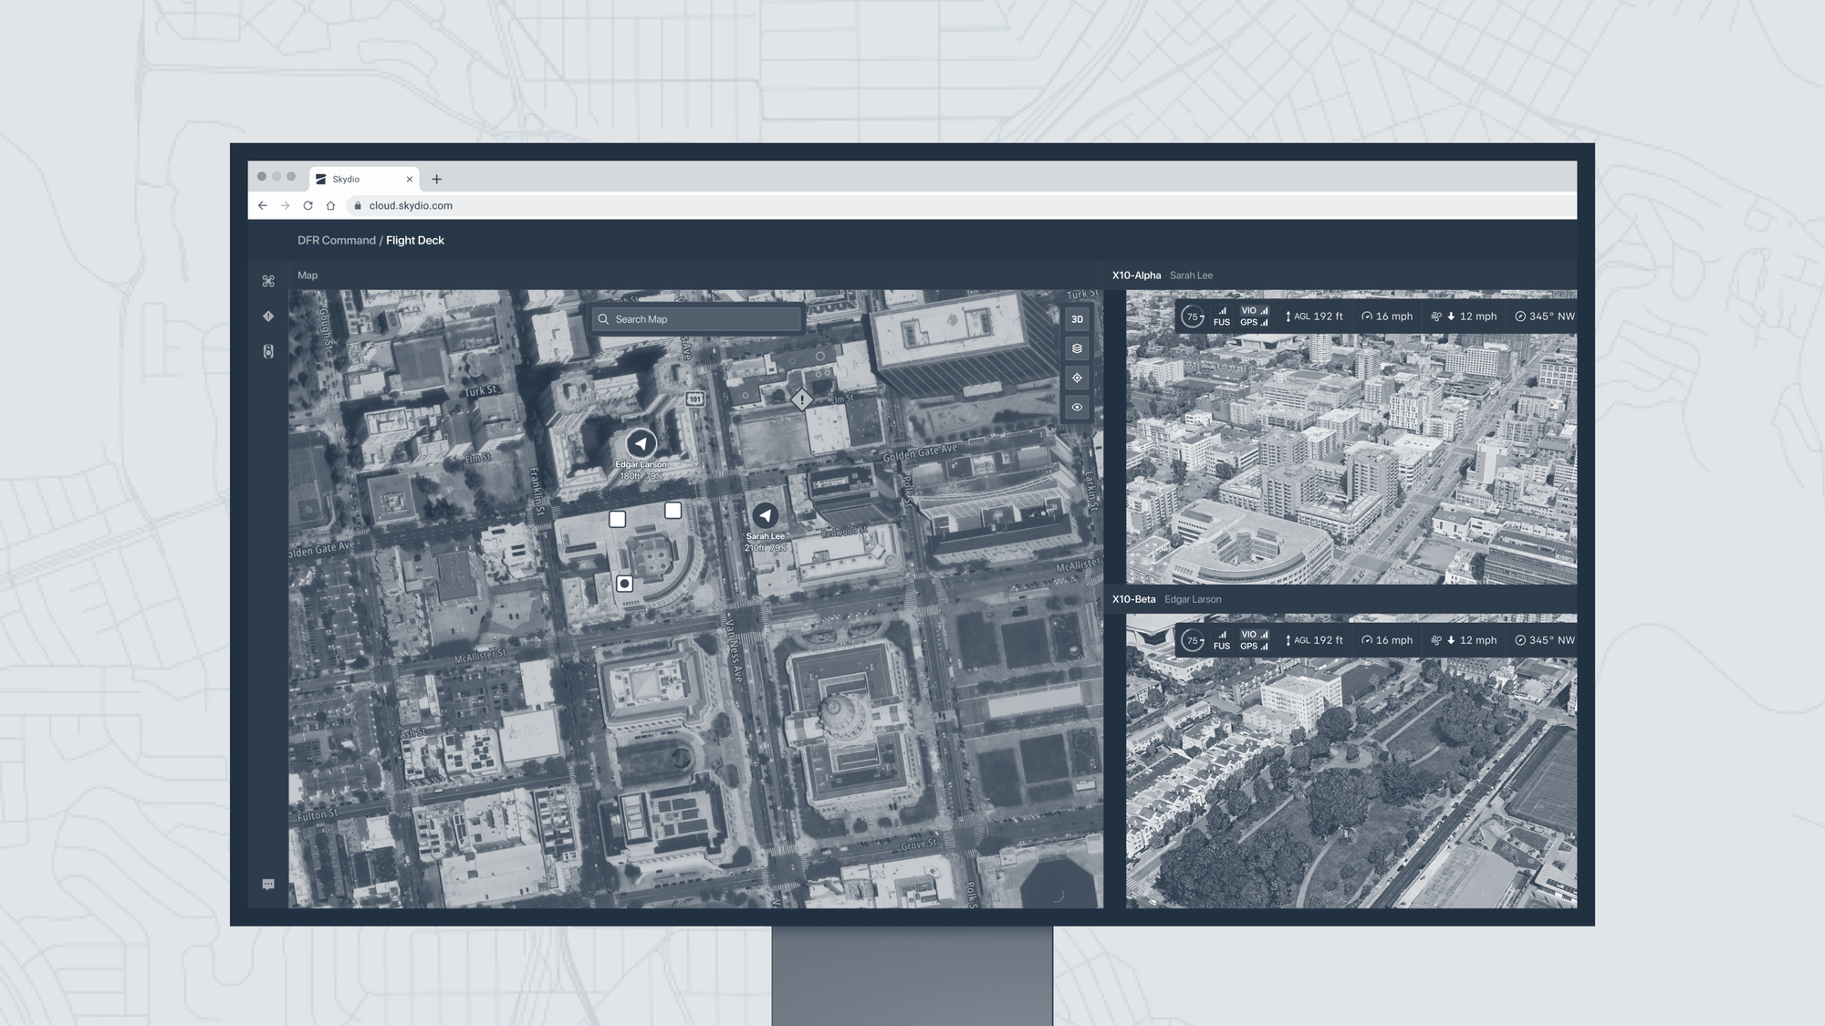
Task: Open the drones view from the sidebar
Action: tap(268, 281)
